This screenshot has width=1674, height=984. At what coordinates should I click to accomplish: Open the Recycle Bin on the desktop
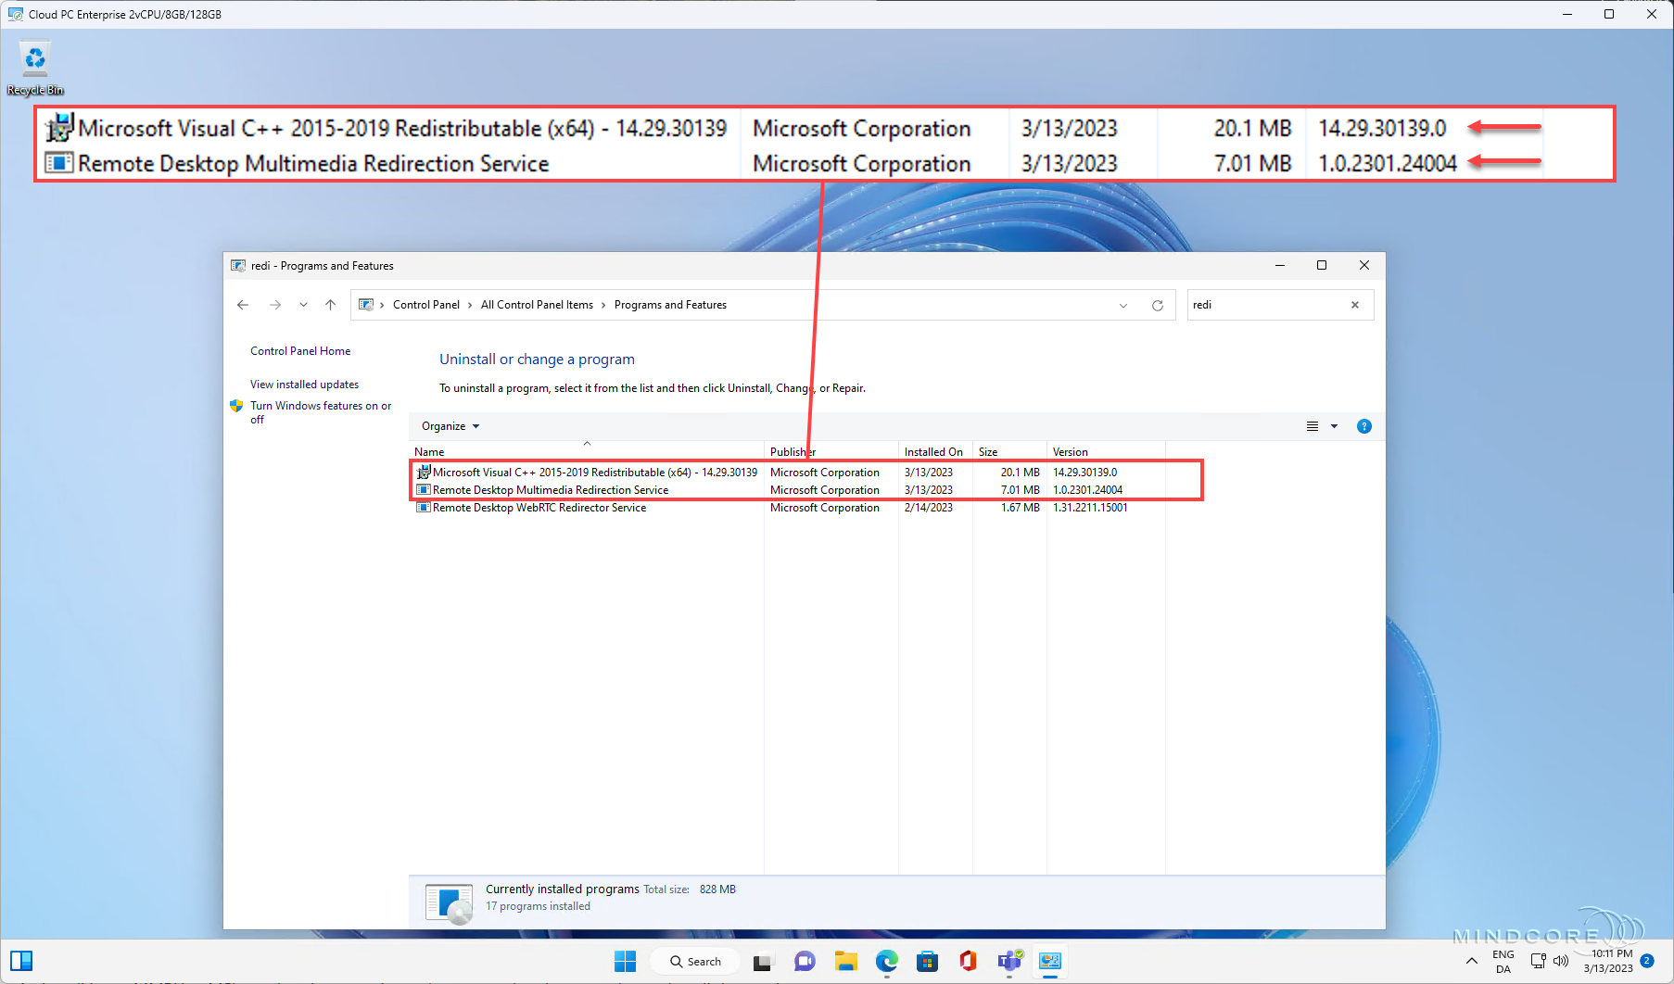(34, 57)
